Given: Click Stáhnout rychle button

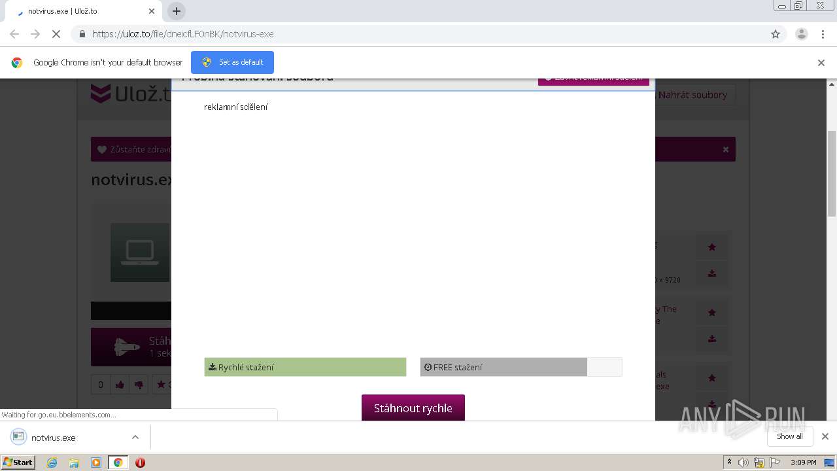Looking at the screenshot, I should pos(413,408).
